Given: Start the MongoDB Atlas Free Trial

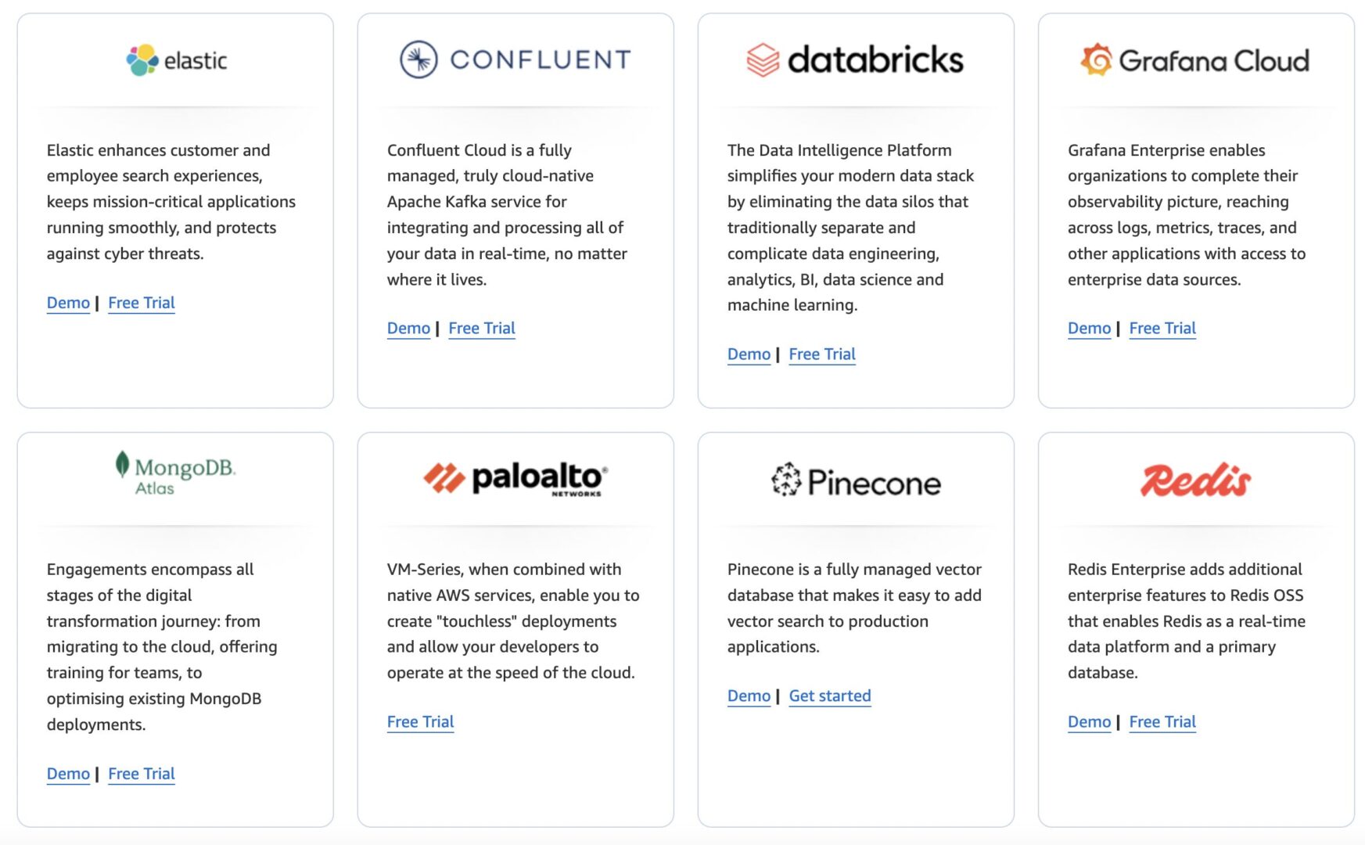Looking at the screenshot, I should (x=142, y=774).
